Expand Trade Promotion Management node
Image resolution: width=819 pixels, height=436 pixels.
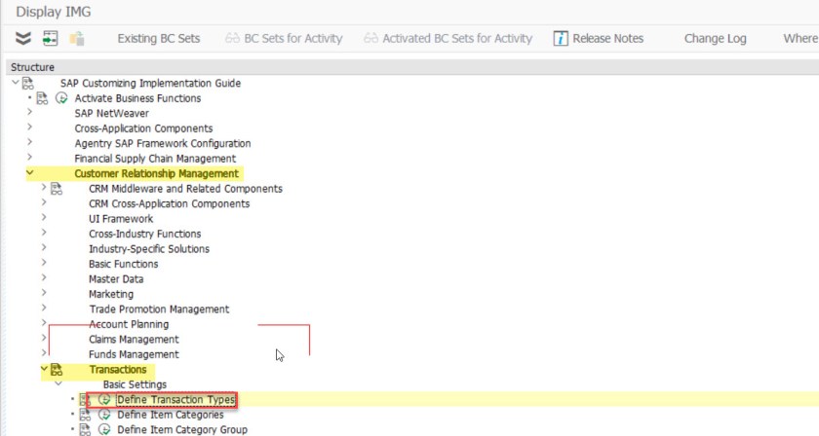click(44, 309)
